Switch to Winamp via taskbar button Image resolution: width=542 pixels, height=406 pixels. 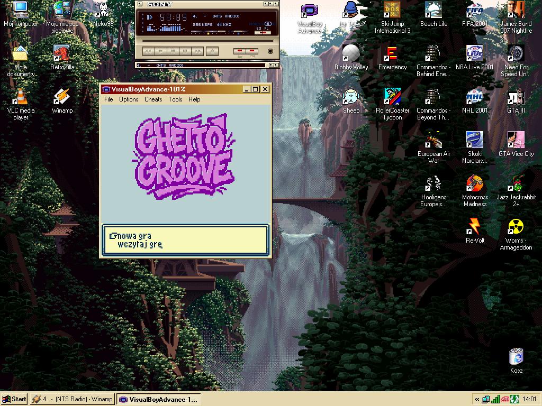(x=72, y=399)
